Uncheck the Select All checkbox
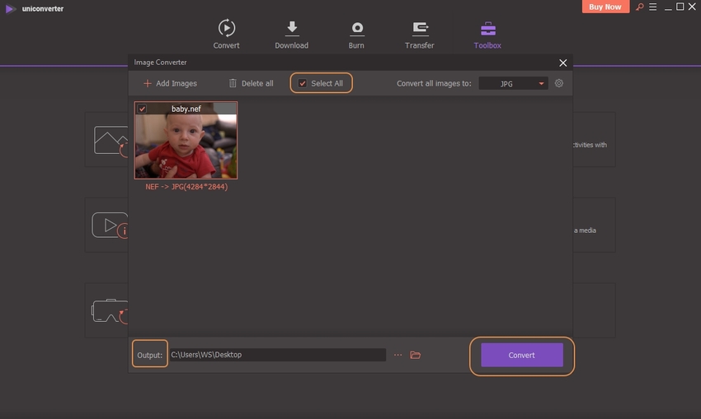This screenshot has width=701, height=419. click(x=303, y=83)
